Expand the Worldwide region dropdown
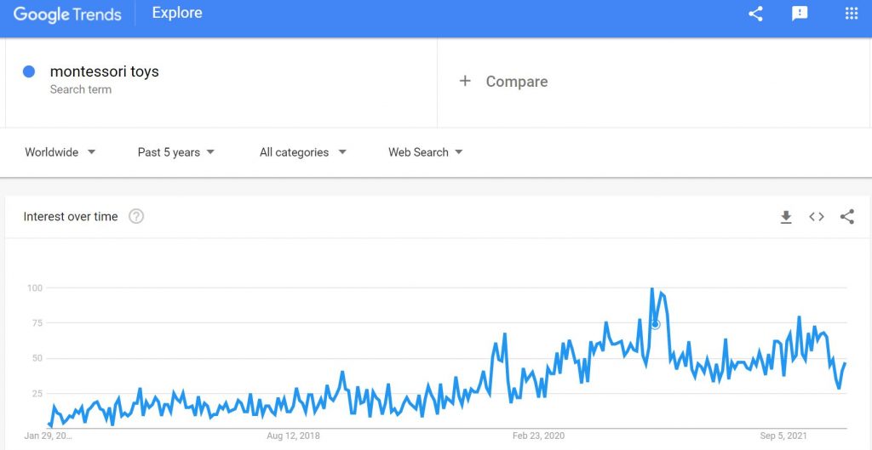 [60, 152]
